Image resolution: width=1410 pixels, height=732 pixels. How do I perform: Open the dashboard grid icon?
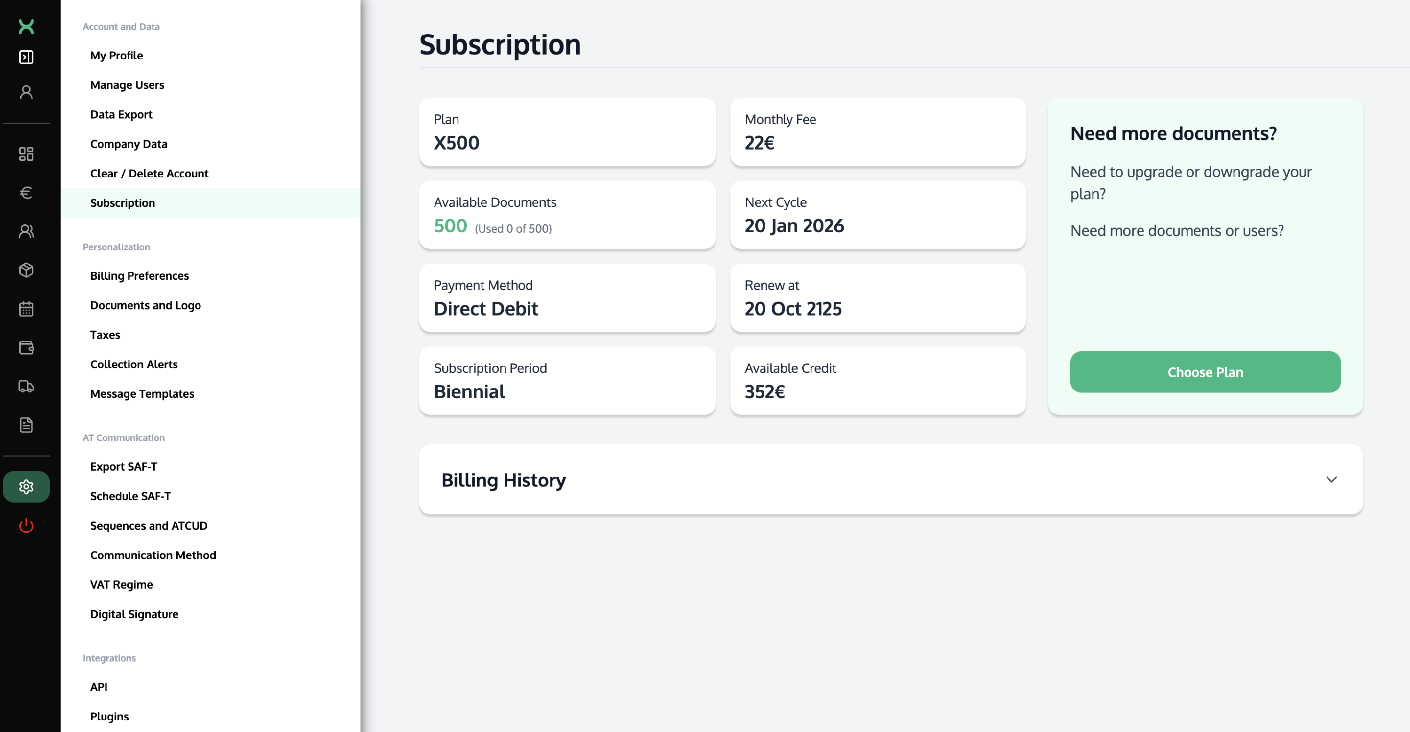(x=26, y=154)
